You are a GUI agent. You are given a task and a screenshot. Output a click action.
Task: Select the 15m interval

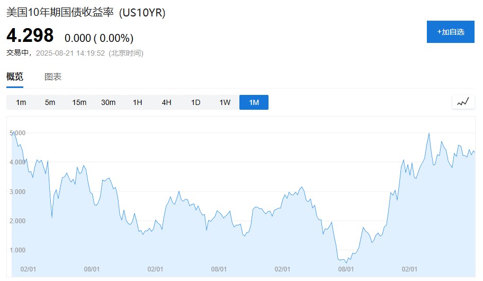pyautogui.click(x=79, y=102)
